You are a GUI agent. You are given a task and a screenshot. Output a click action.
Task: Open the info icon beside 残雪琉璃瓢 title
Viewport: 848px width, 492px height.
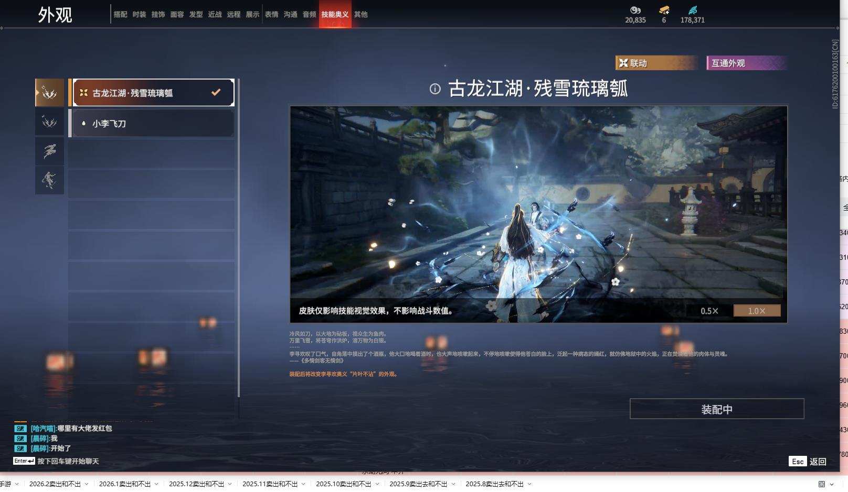click(x=434, y=89)
